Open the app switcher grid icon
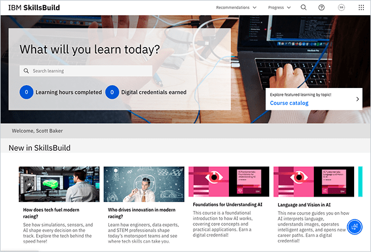The image size is (371, 252). [361, 8]
